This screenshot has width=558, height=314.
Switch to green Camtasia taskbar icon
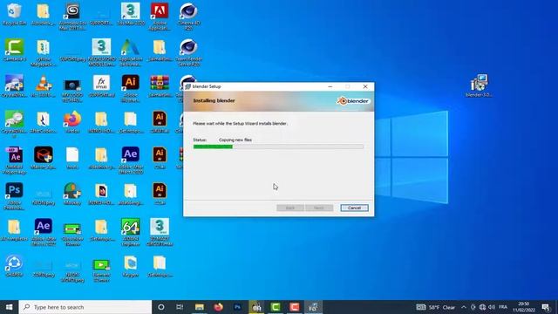[276, 307]
